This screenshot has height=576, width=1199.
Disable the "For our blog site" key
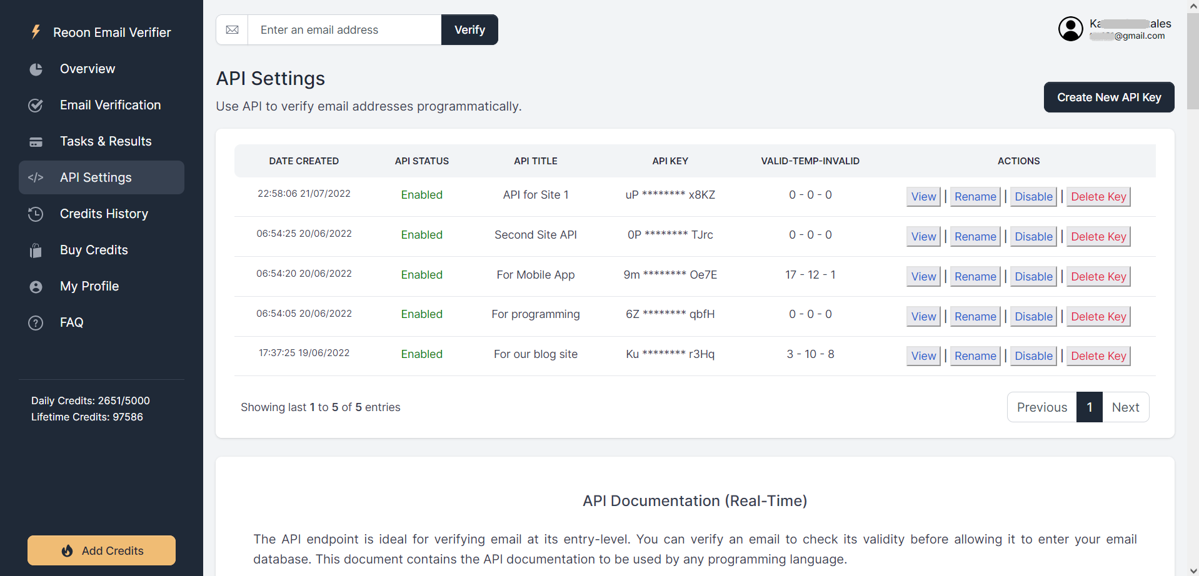pos(1033,356)
